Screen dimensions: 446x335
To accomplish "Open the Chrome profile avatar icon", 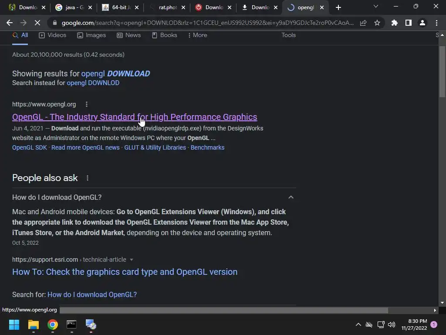I will point(422,23).
